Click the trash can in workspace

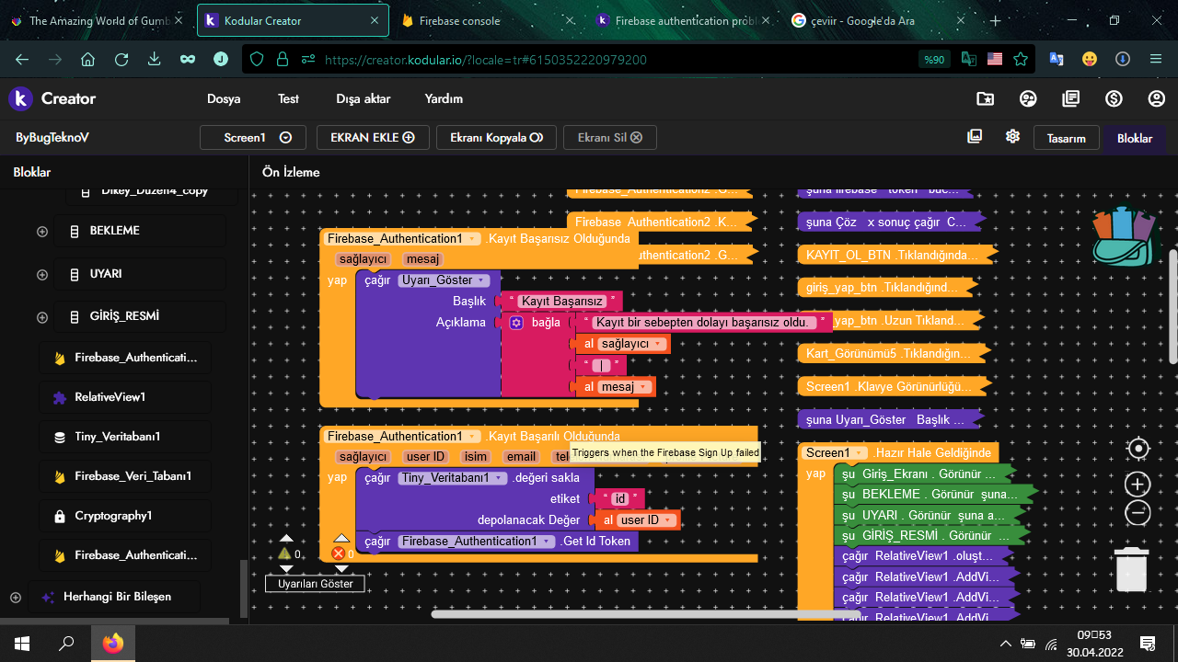(x=1131, y=568)
